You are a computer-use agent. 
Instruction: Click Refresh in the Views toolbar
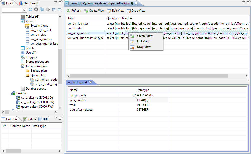(74, 11)
